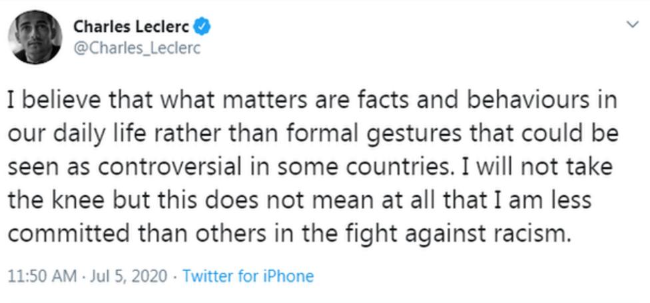This screenshot has height=303, width=650.
Task: Open Charles Leclerc's profile picture
Action: coord(35,37)
